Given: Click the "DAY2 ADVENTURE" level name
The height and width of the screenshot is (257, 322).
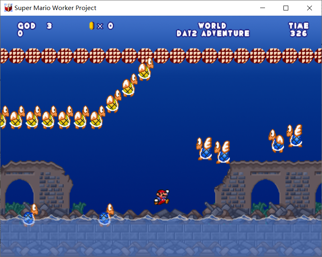Looking at the screenshot, I should (213, 33).
